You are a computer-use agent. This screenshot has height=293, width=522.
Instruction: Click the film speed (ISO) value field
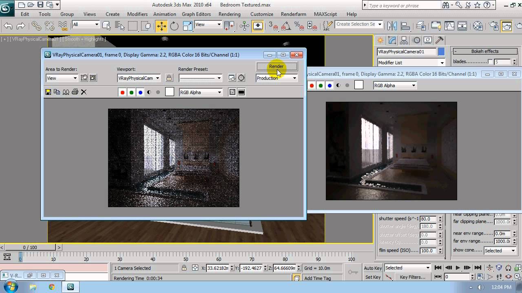(x=428, y=251)
